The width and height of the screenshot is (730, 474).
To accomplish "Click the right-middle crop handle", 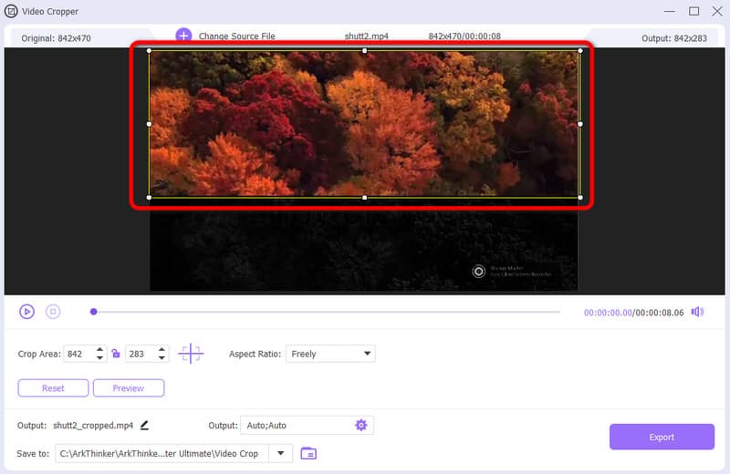I will [x=580, y=124].
